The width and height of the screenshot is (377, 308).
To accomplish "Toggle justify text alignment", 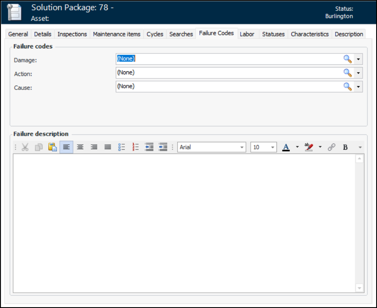I will pos(108,147).
